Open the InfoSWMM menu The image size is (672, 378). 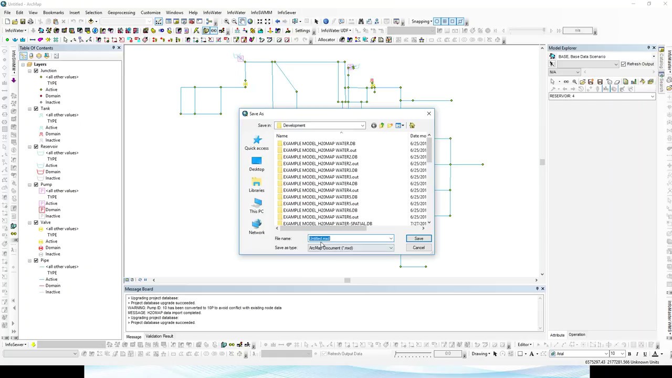pos(261,13)
